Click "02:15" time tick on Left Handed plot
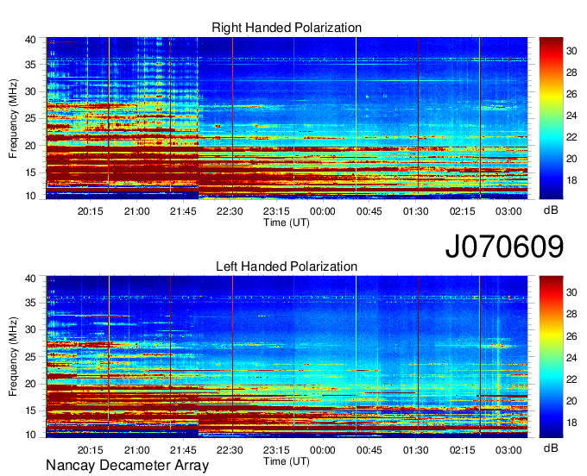Image resolution: width=587 pixels, height=476 pixels. tap(463, 450)
